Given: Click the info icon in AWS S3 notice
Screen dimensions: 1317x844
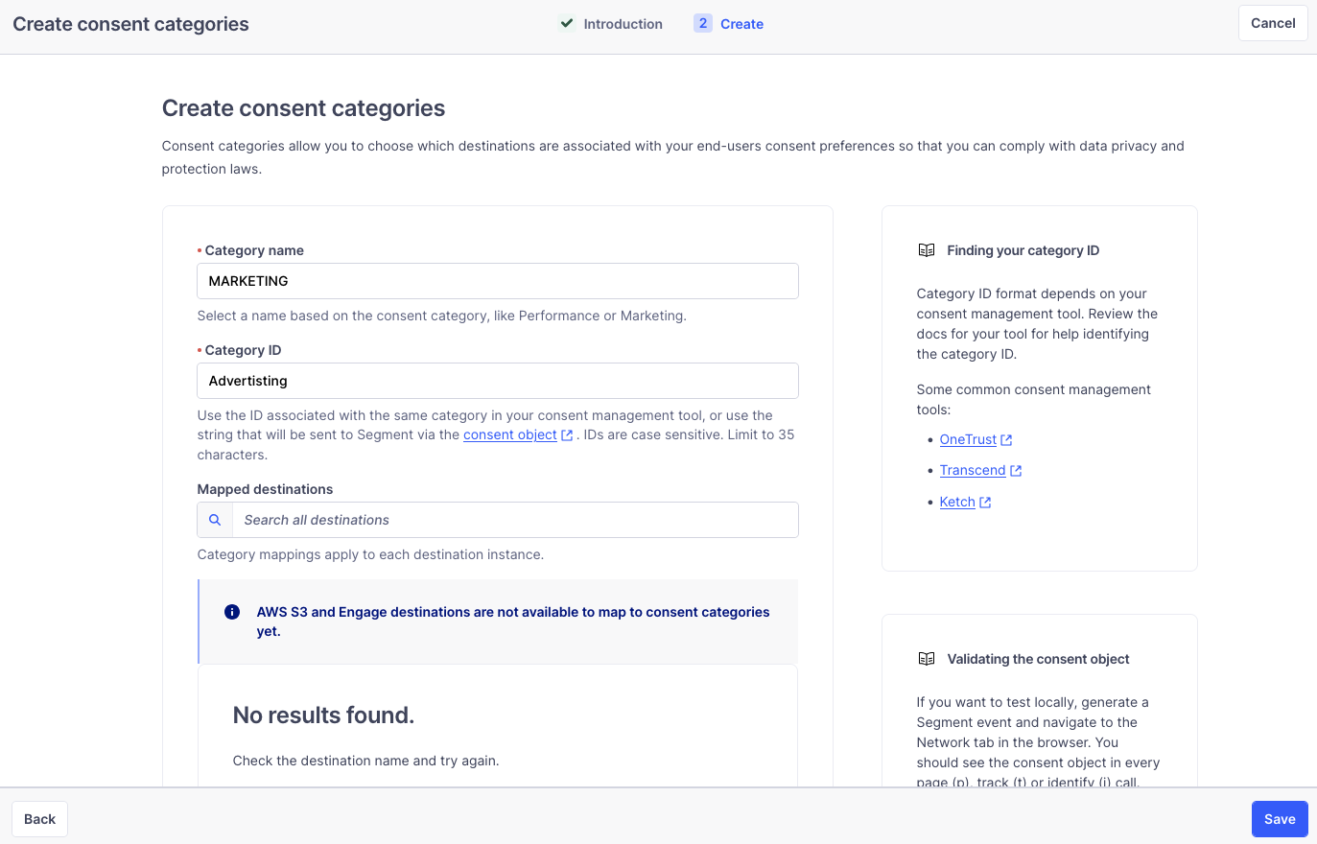Looking at the screenshot, I should [x=232, y=612].
